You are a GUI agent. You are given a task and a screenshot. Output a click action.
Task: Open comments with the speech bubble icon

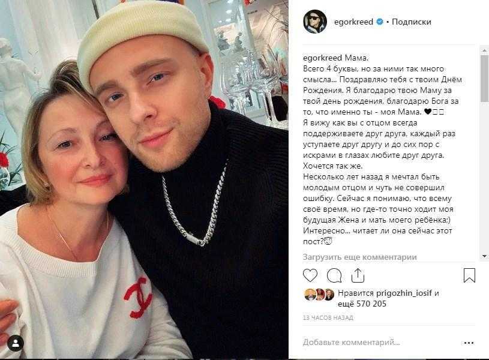tap(334, 275)
